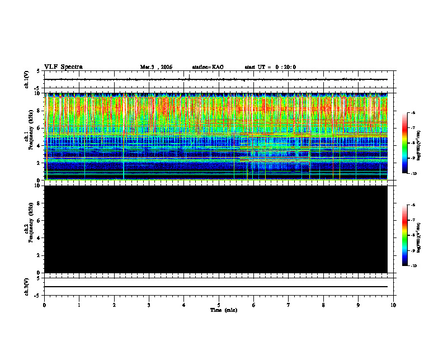This screenshot has height=342, width=443.
Task: Select the ch.1 color bar log(PSD) label
Action: 418,146
